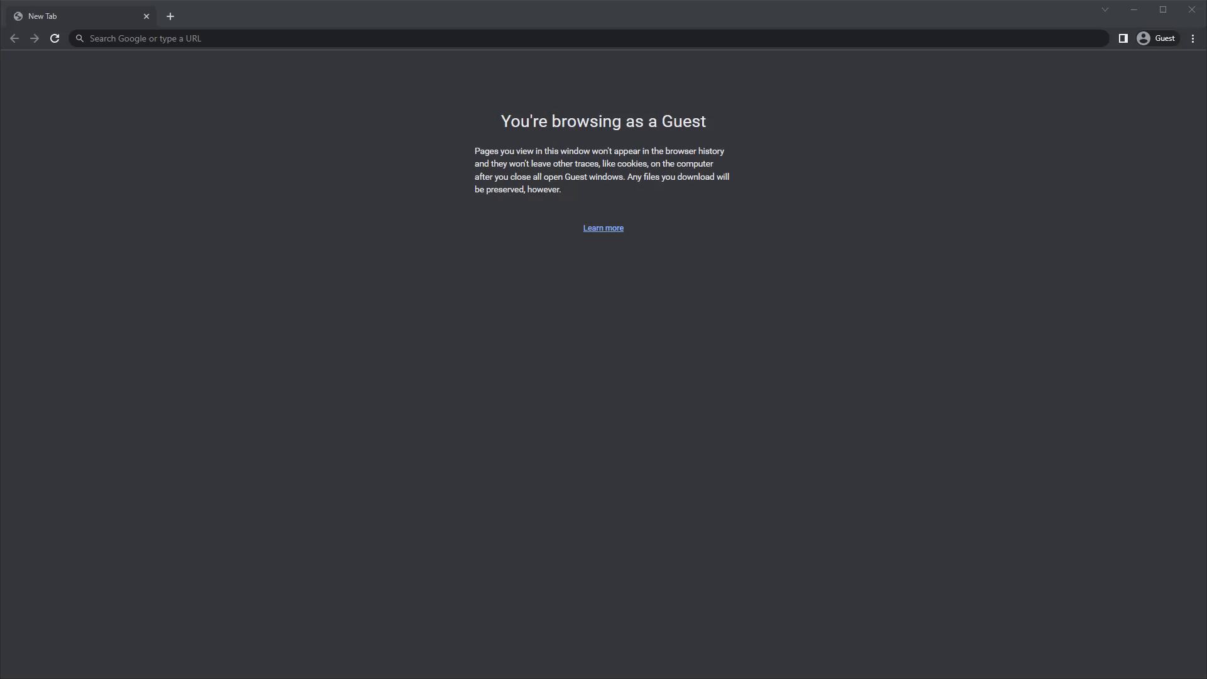The image size is (1207, 679).
Task: Reload the current page
Action: coord(55,38)
